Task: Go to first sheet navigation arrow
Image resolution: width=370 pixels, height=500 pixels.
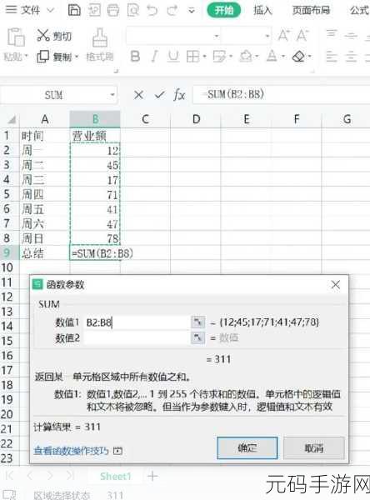Action: pyautogui.click(x=9, y=476)
